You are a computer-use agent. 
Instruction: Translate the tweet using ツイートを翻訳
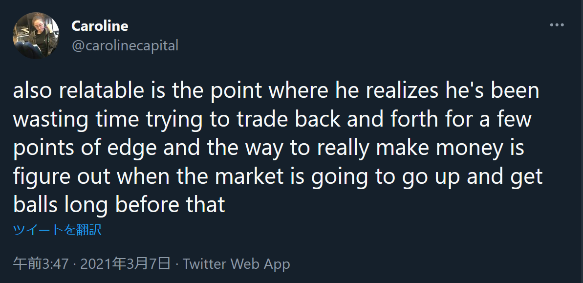56,229
